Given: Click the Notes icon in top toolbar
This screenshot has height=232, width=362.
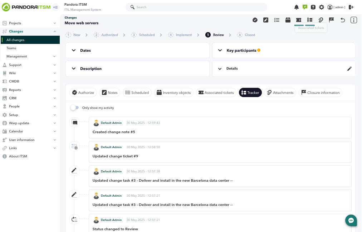Looking at the screenshot, I should pos(266,20).
